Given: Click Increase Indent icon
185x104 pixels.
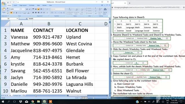Looking at the screenshot, I should [x=44, y=13].
